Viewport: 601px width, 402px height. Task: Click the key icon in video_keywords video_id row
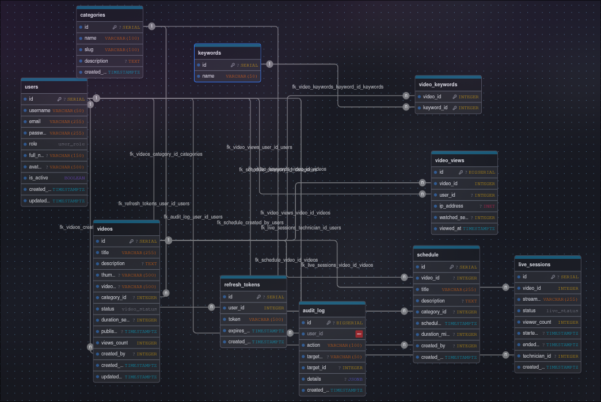tap(455, 97)
